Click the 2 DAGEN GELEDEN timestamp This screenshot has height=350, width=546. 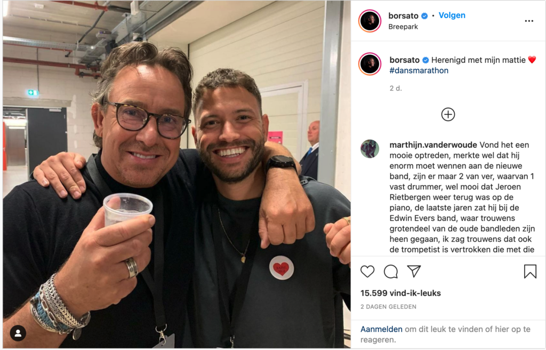point(388,307)
